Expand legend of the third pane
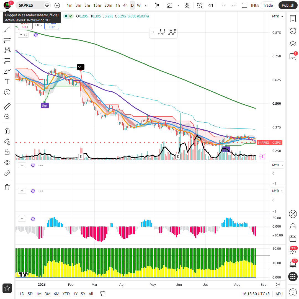 [x=22, y=191]
